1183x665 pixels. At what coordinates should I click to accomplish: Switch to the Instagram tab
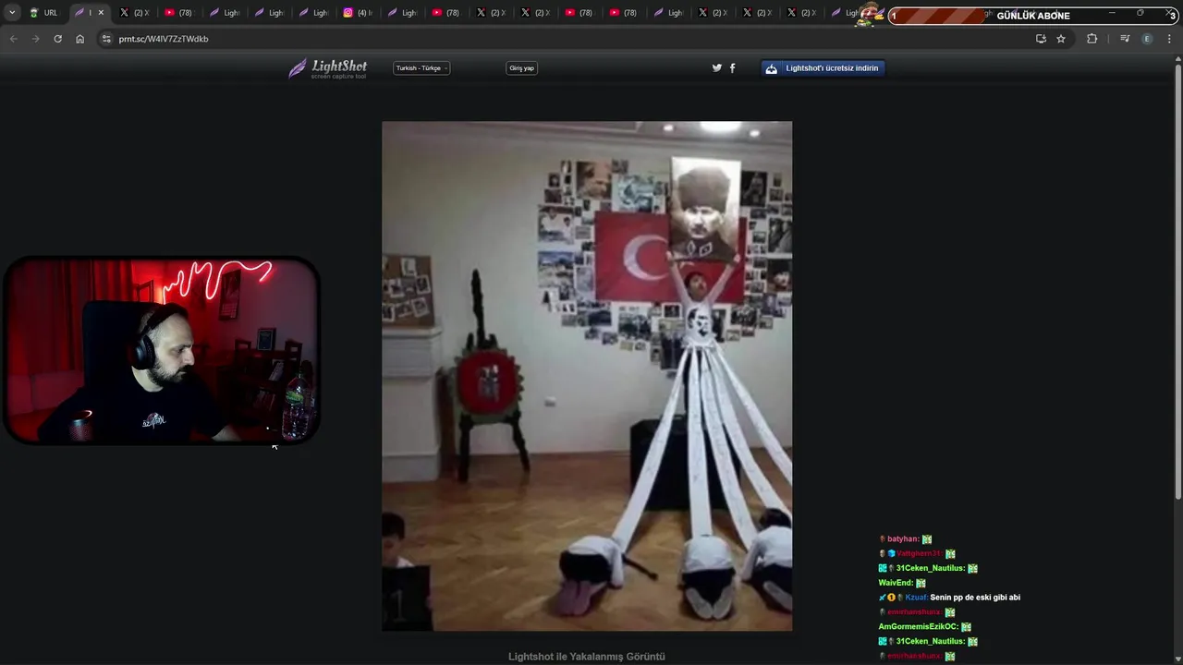(358, 13)
